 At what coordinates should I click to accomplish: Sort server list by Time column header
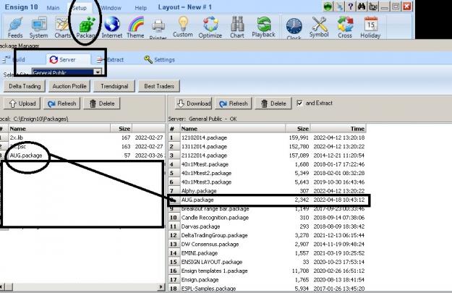(x=338, y=129)
